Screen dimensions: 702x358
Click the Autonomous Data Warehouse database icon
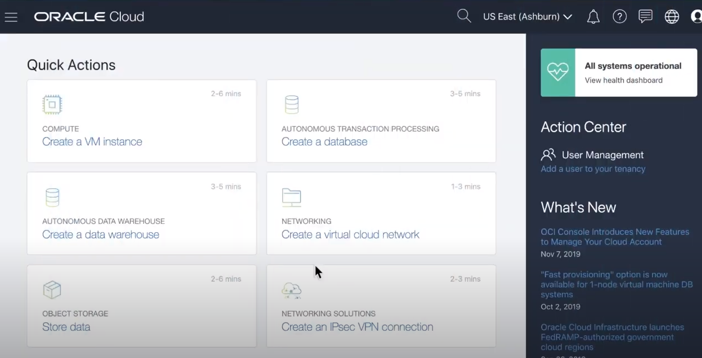[x=52, y=197]
